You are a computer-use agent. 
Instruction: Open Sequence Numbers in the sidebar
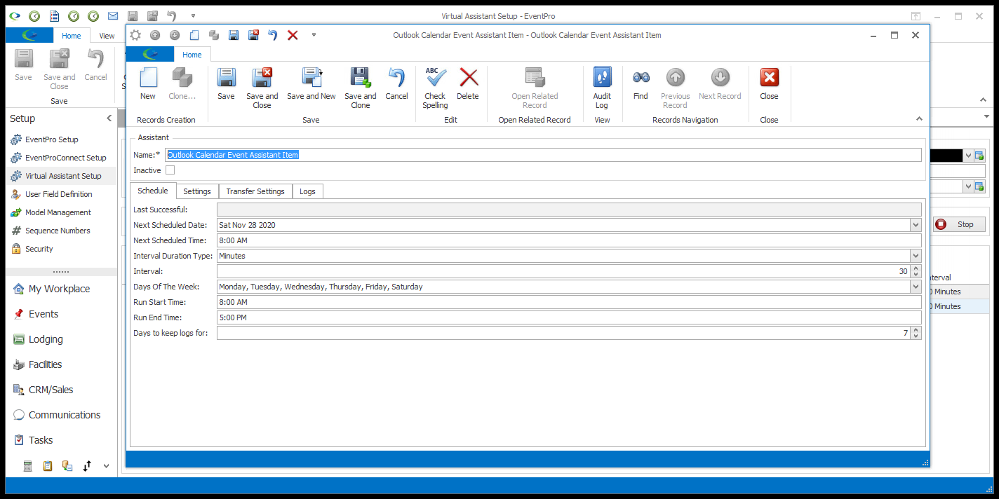[x=58, y=231]
